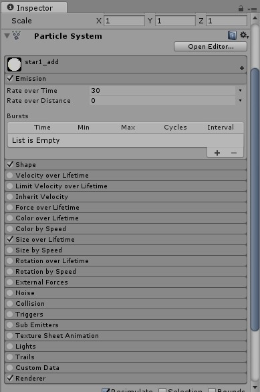Enable the Trails module
Screen dimensions: 260x392
pos(10,357)
